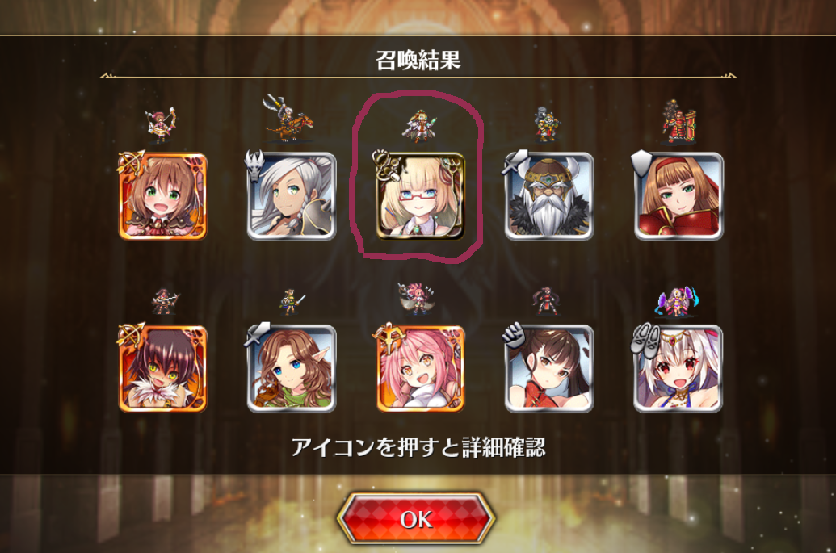Click the shield class icon on red-armored girl
Viewport: 836px width, 553px height.
641,161
